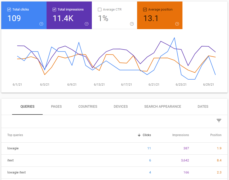The width and height of the screenshot is (229, 180).
Task: Select the 'itext' query row
Action: (x=114, y=160)
